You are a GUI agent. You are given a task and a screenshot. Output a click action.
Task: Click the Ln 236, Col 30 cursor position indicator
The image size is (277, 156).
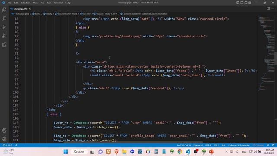184,146
